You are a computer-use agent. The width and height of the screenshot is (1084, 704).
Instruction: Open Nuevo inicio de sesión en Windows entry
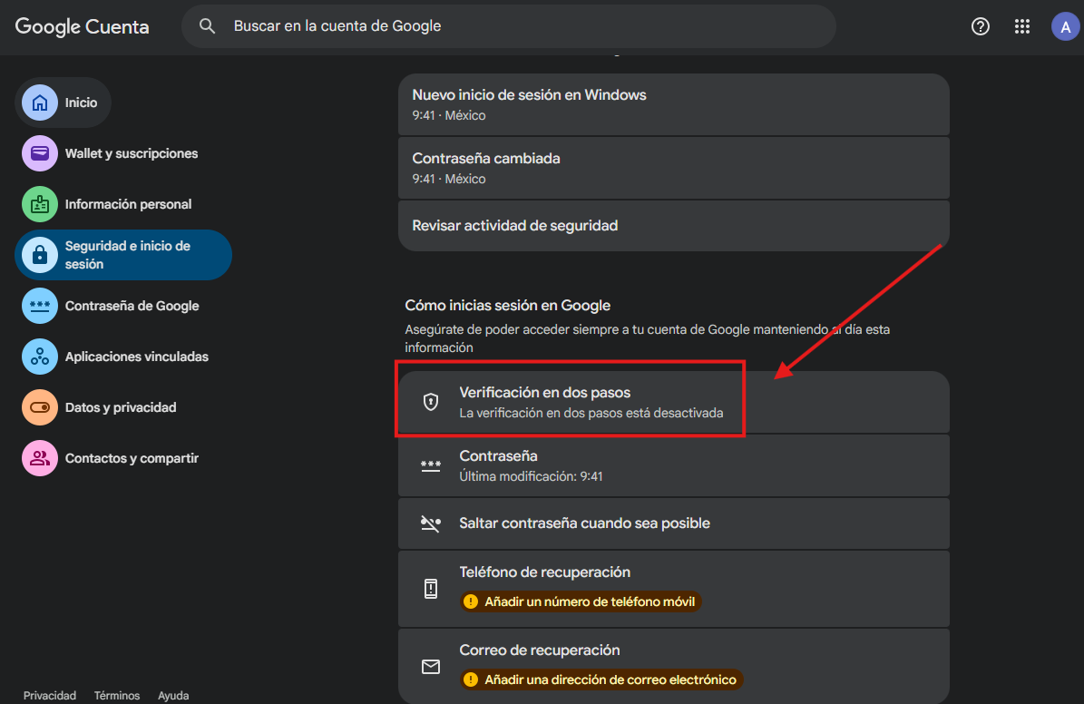point(673,104)
